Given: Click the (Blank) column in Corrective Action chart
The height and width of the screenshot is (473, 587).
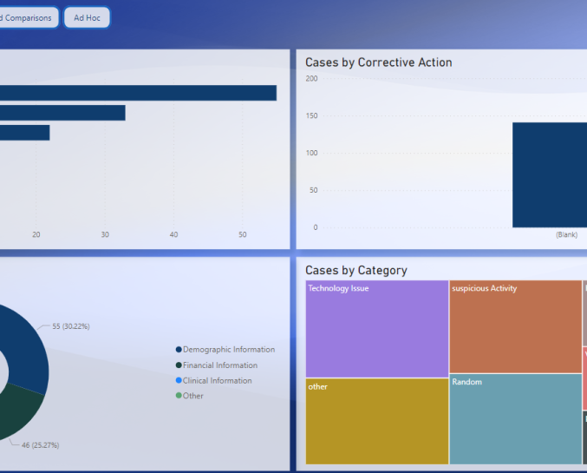Looking at the screenshot, I should (550, 174).
